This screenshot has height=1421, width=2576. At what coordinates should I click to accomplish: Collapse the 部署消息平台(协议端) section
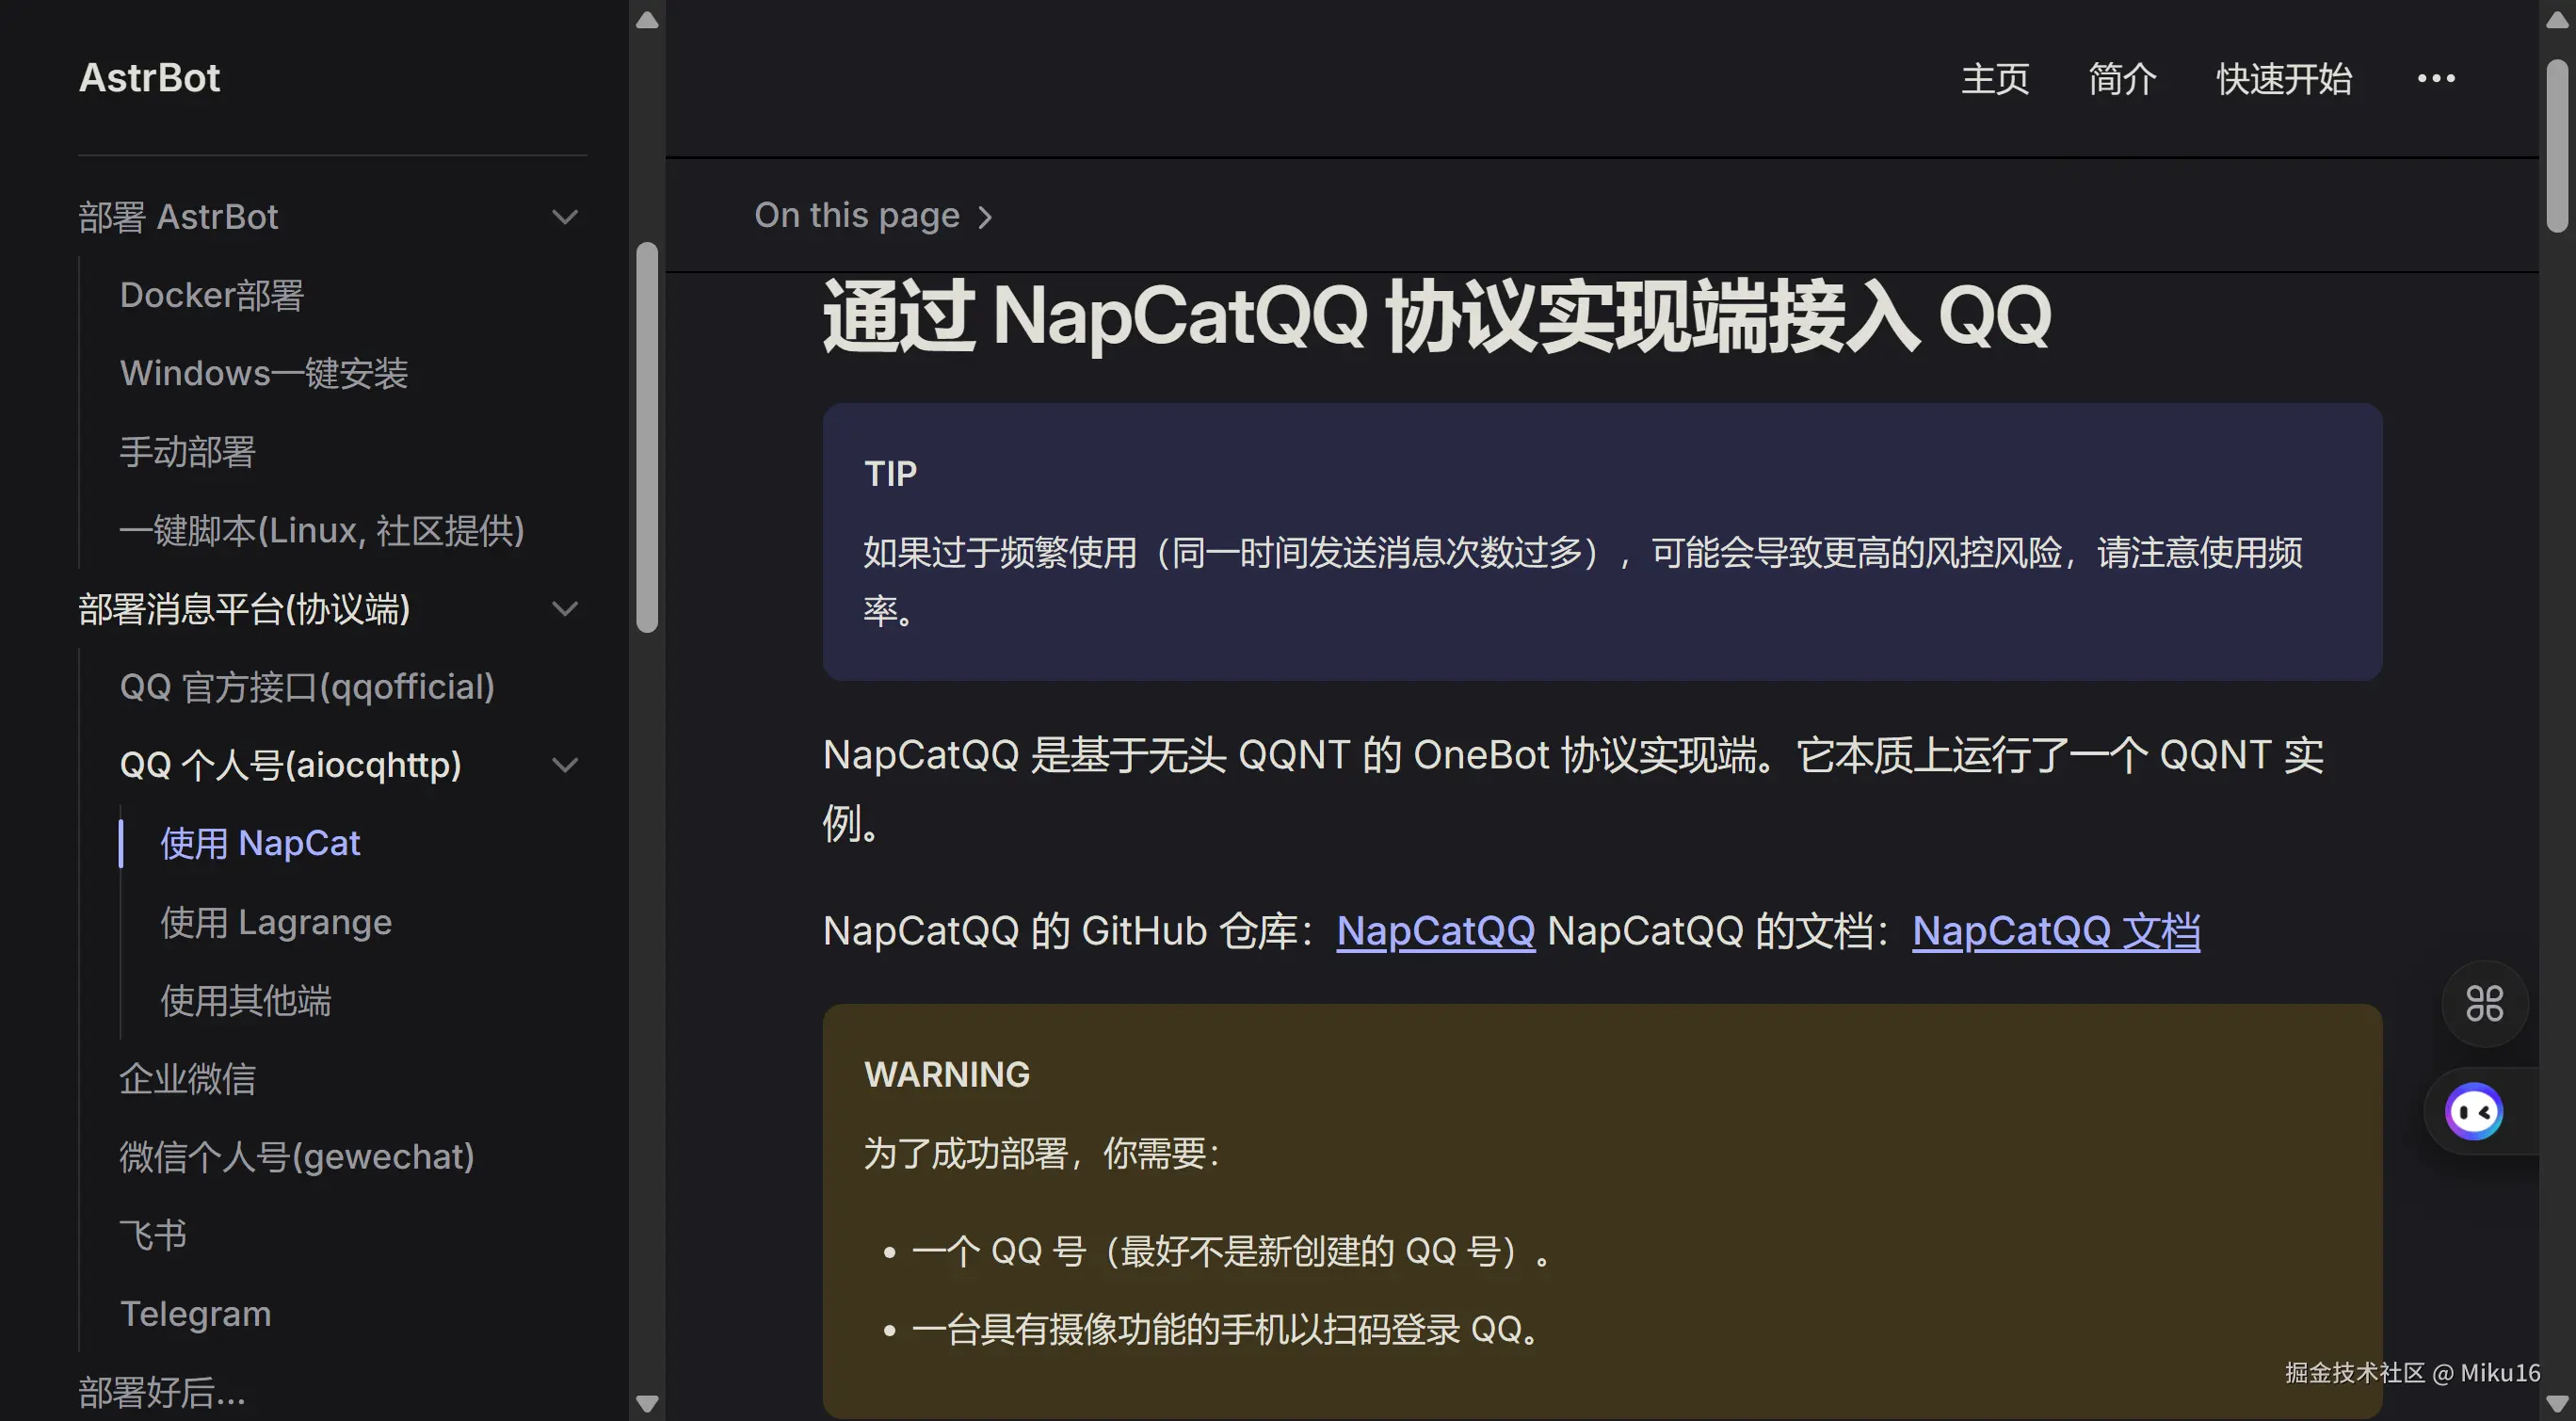tap(565, 609)
